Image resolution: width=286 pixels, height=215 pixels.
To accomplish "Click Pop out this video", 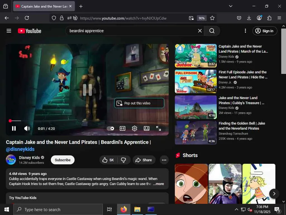I will pyautogui.click(x=139, y=103).
